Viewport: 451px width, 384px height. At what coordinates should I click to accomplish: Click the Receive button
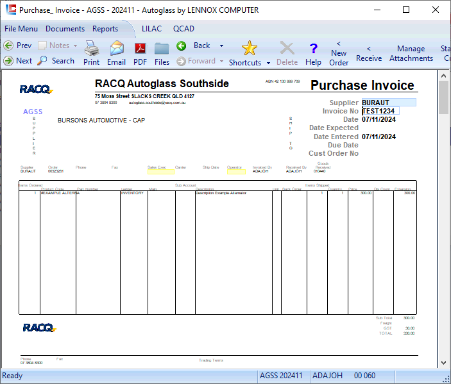click(x=369, y=54)
